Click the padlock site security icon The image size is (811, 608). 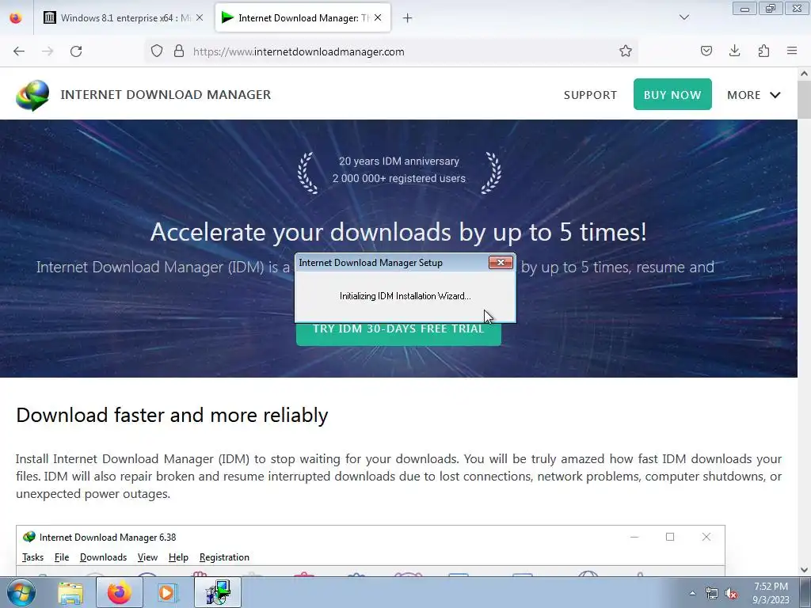pos(179,51)
